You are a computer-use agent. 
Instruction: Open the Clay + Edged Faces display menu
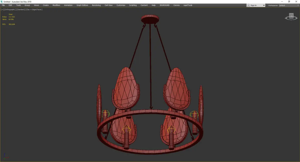(34, 9)
